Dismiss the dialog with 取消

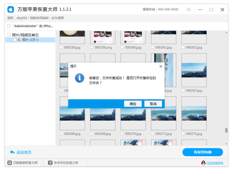pos(153,104)
